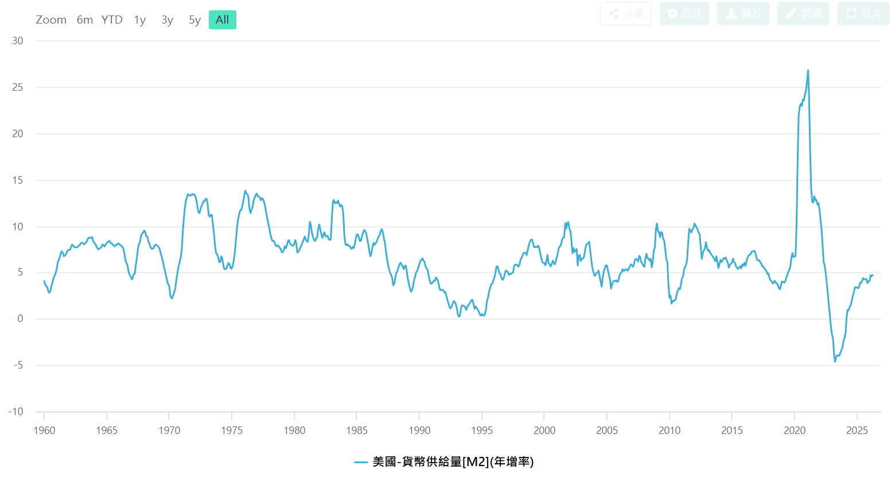Click the 1990 x-axis label
Viewport: 895px width, 477px height.
pyautogui.click(x=419, y=431)
